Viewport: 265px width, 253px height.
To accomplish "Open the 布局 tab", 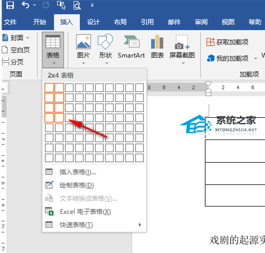I will pyautogui.click(x=120, y=22).
